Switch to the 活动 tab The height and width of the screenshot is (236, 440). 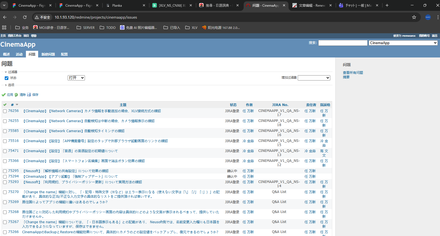[x=19, y=54]
